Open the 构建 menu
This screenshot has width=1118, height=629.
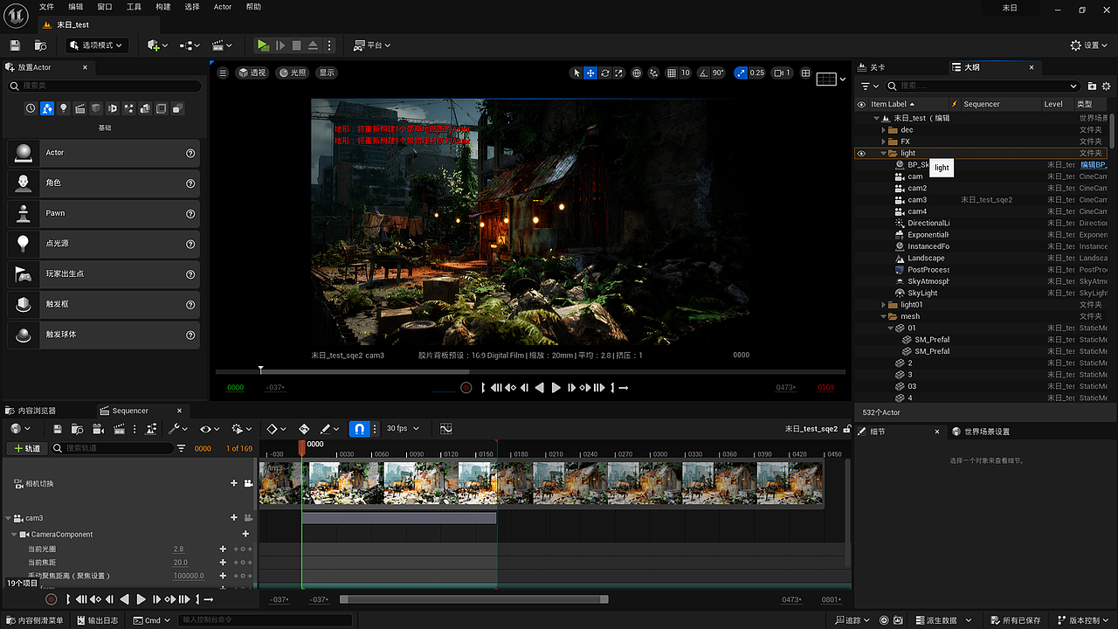163,7
